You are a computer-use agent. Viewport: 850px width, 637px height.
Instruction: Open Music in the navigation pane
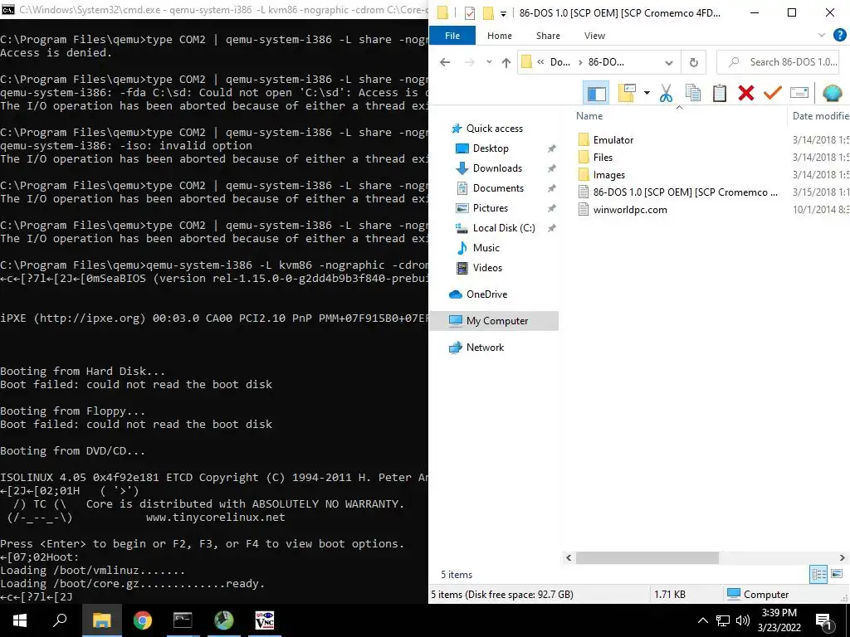[486, 248]
